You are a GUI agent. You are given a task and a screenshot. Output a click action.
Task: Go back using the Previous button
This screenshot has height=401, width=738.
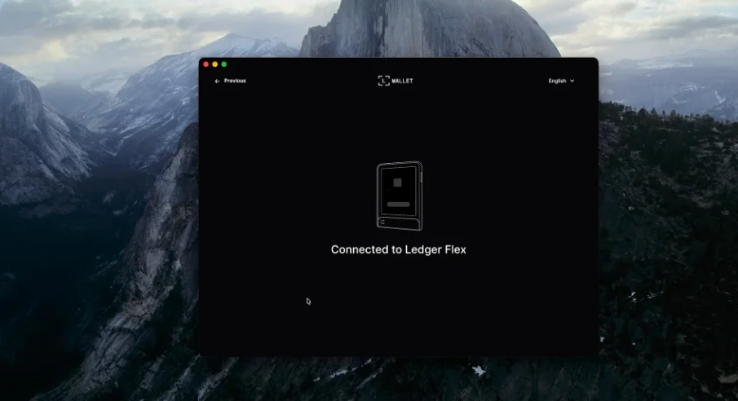click(231, 81)
